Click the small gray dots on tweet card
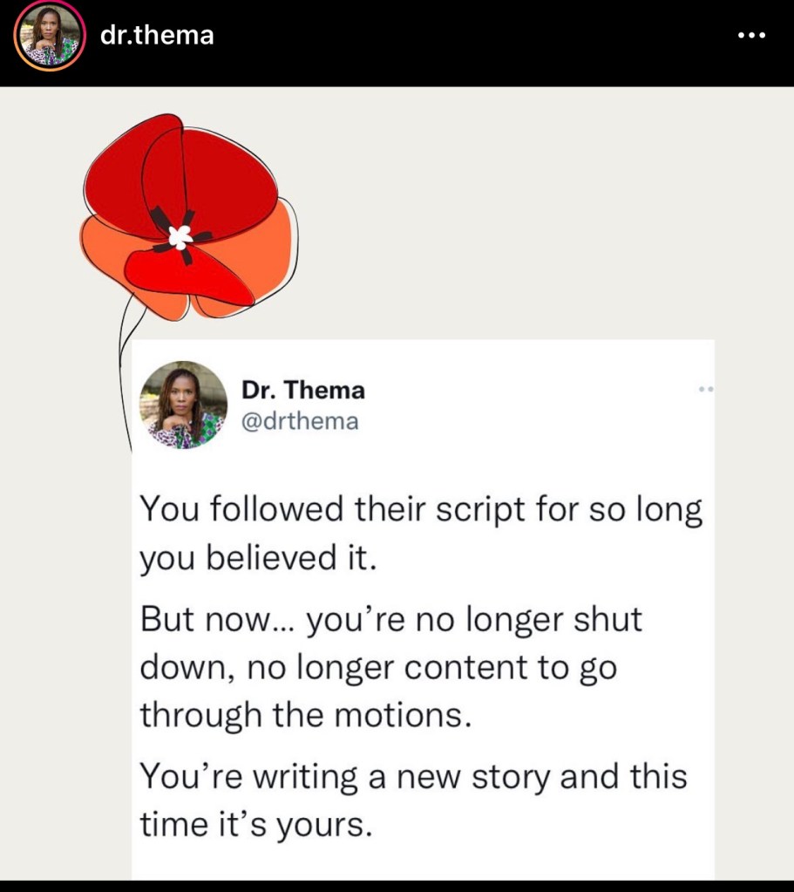Image resolution: width=794 pixels, height=892 pixels. [x=706, y=389]
